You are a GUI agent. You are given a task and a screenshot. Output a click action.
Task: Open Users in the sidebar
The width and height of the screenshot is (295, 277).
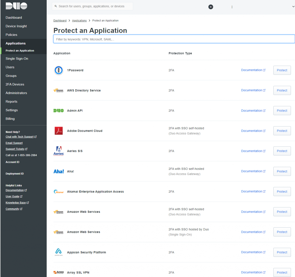pos(10,67)
